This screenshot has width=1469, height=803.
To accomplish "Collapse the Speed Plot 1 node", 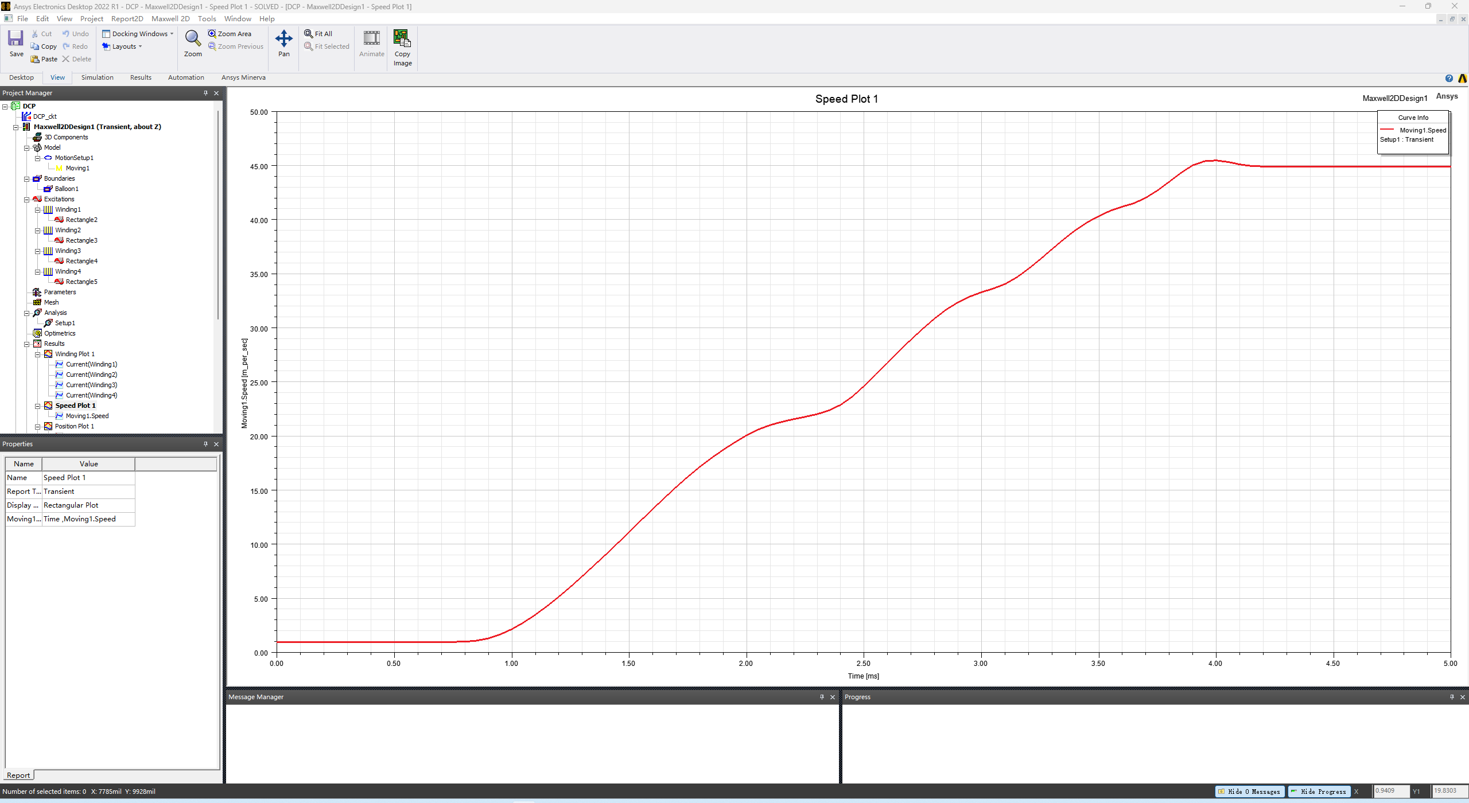I will coord(37,406).
